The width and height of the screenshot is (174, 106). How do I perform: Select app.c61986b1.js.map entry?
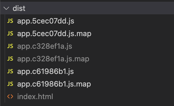[54, 84]
